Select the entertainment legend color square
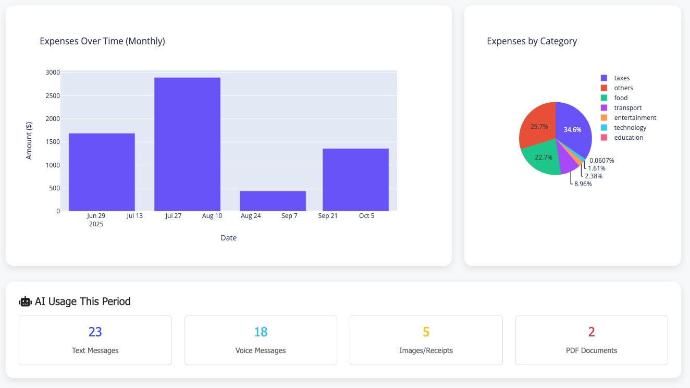This screenshot has height=388, width=690. (x=606, y=117)
